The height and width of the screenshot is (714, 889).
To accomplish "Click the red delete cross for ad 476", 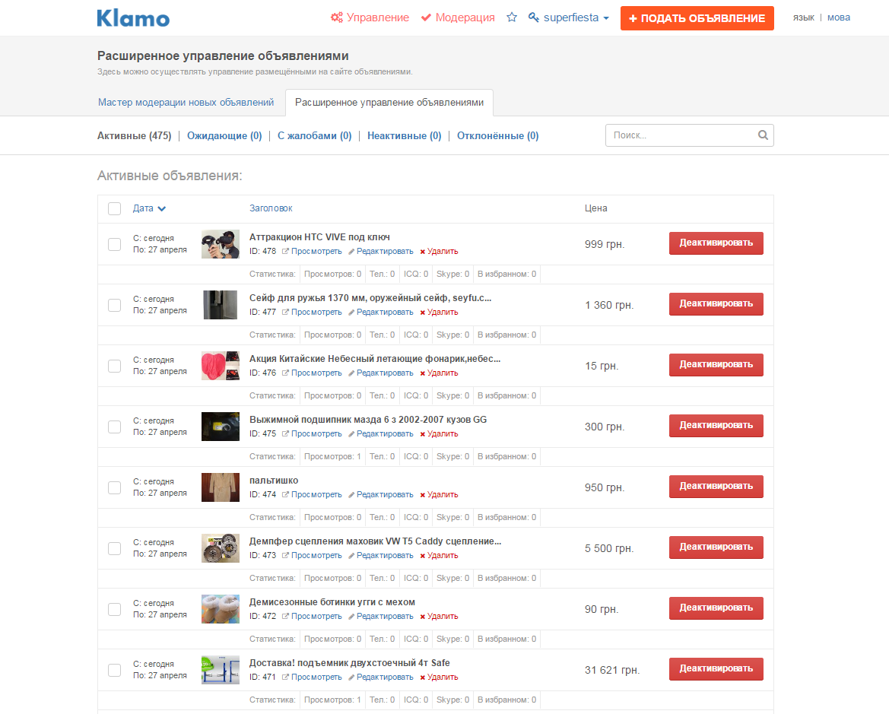I will point(422,373).
